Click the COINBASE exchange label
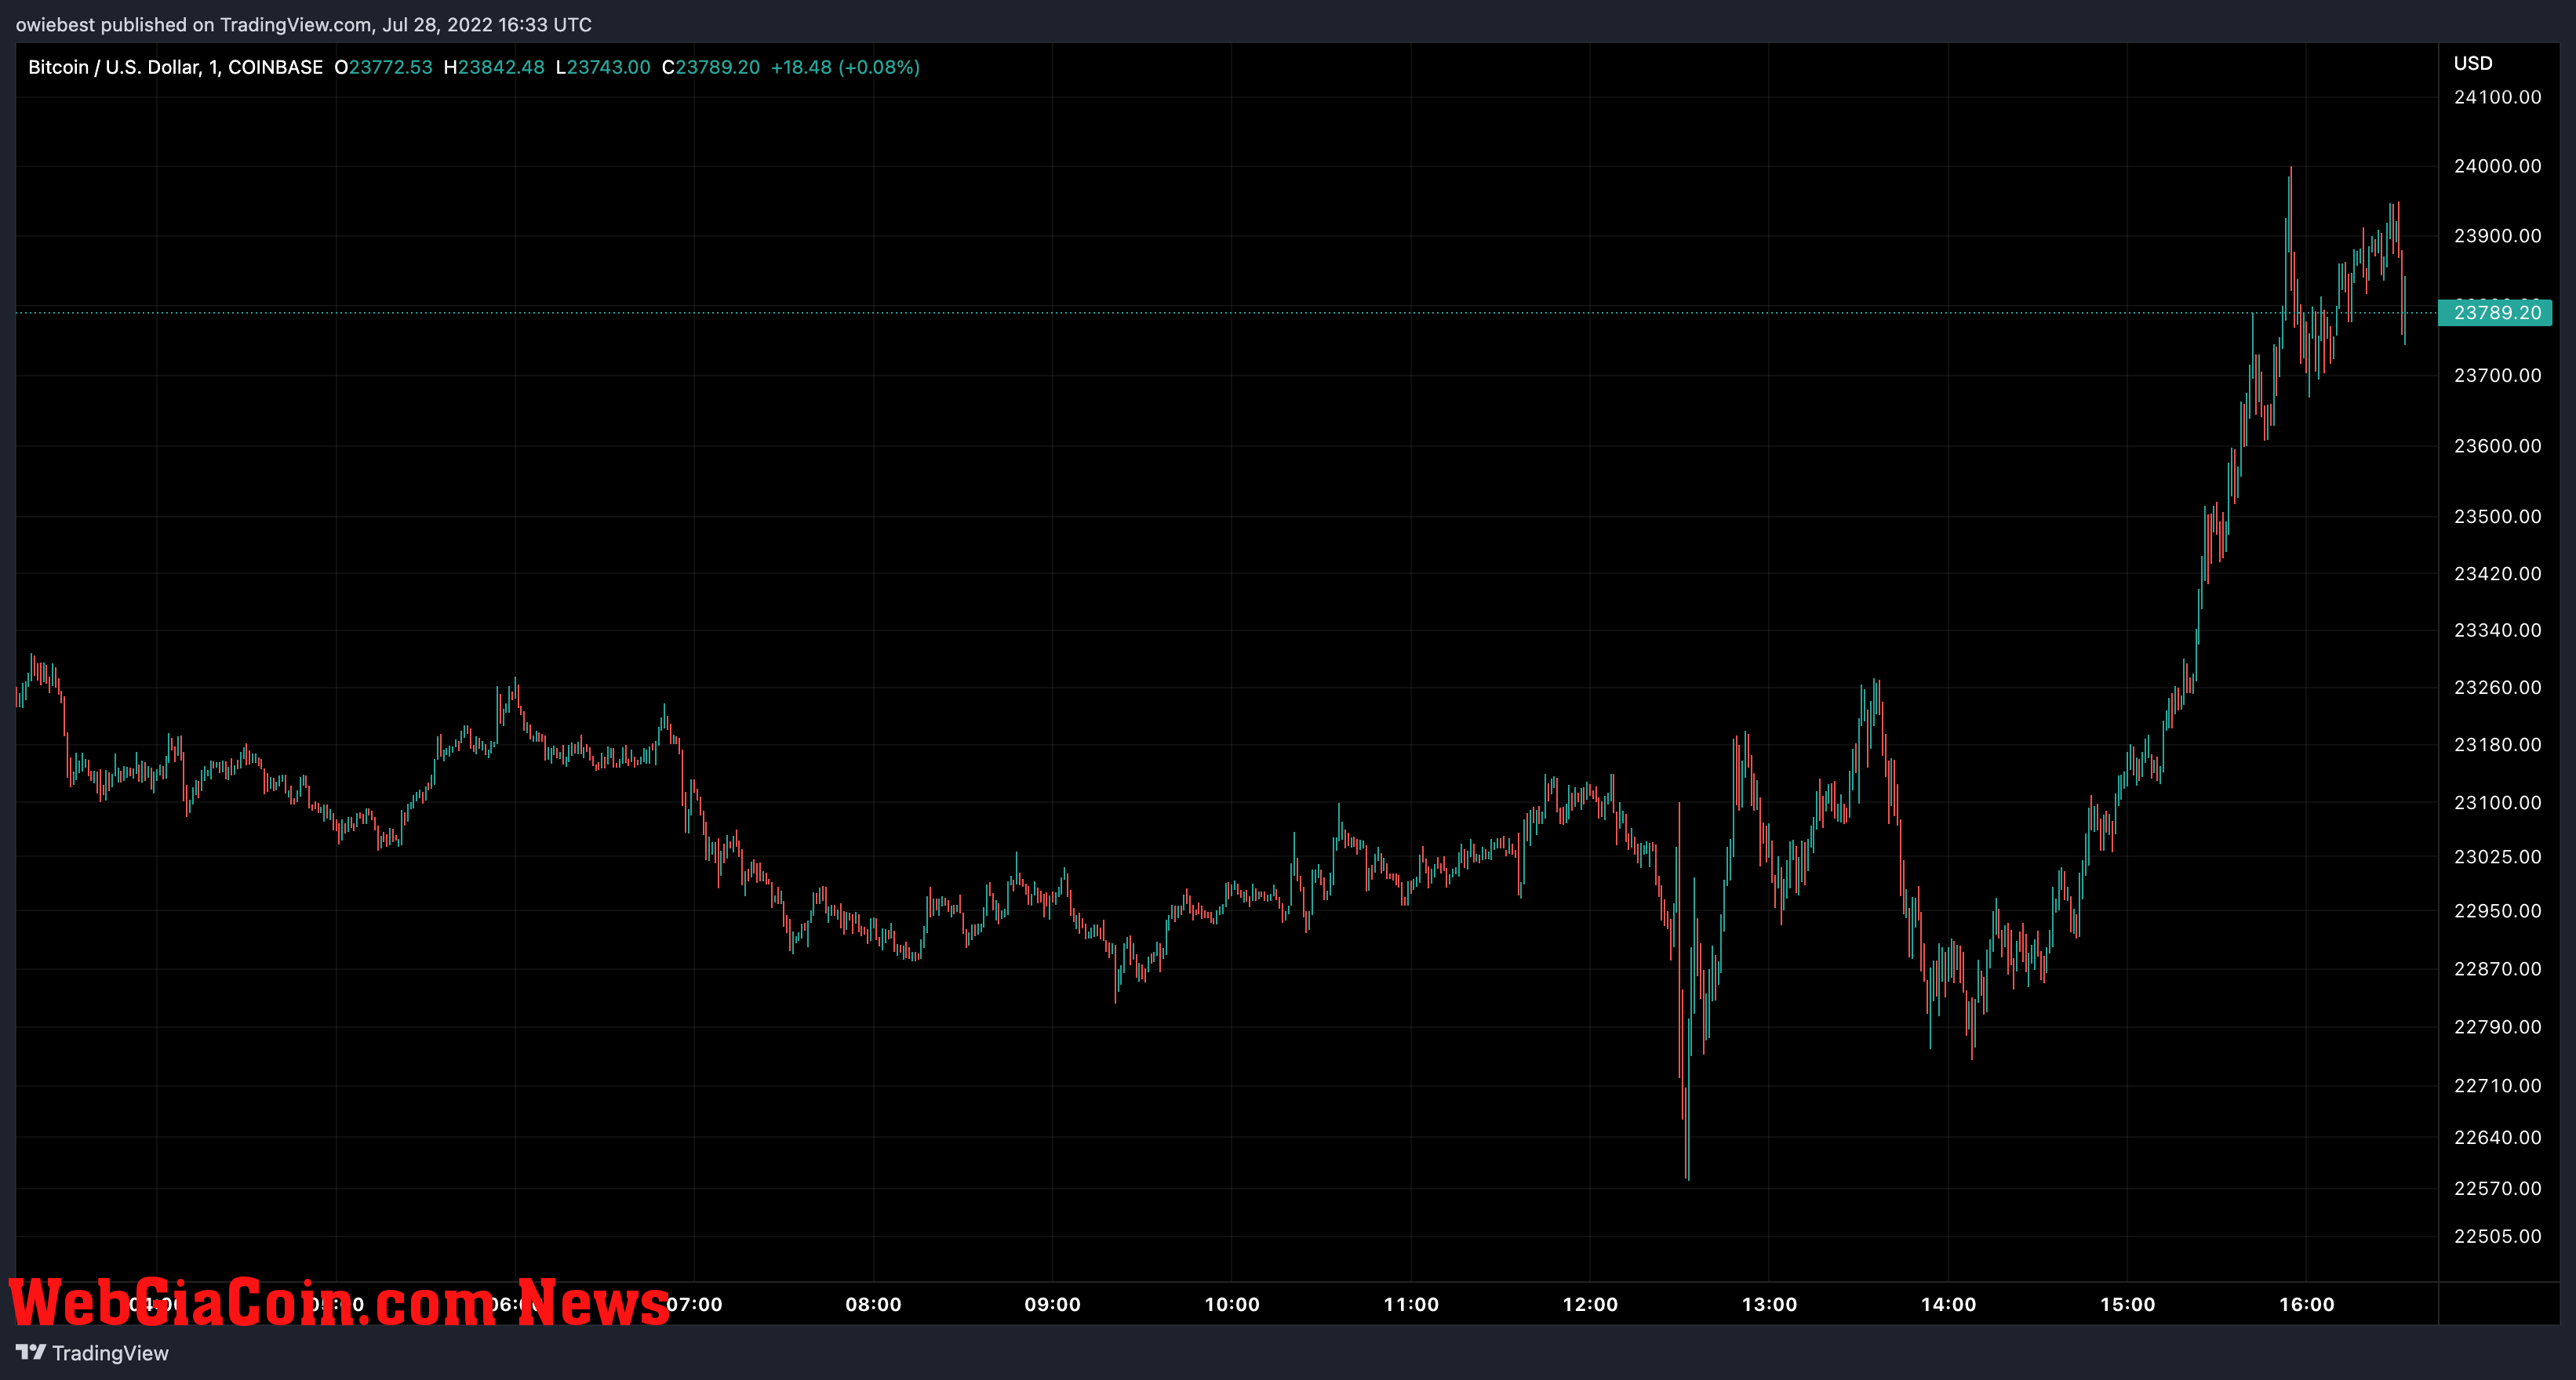This screenshot has height=1380, width=2576. pyautogui.click(x=275, y=67)
